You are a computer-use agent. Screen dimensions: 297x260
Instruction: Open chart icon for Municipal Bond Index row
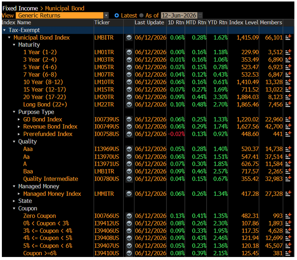pyautogui.click(x=129, y=38)
